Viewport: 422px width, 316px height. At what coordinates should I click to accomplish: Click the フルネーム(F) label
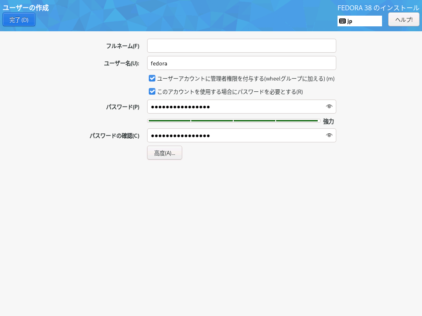click(123, 46)
